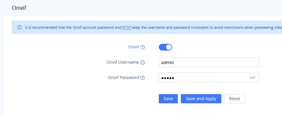The image size is (282, 114).
Task: Click the Onvif page heading
Action: tap(19, 8)
